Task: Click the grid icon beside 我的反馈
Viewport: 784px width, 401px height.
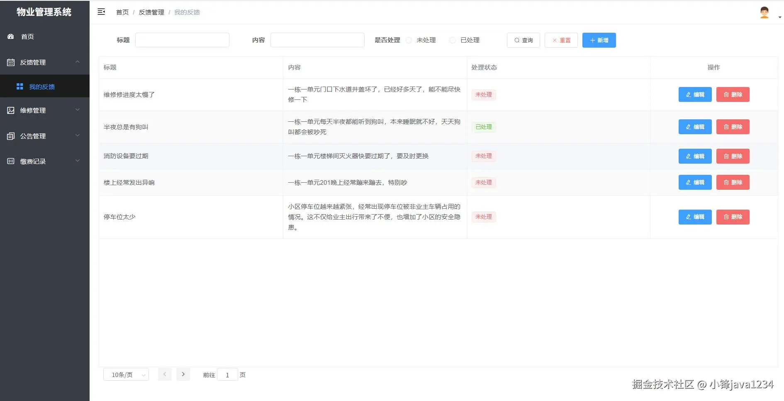Action: [19, 86]
